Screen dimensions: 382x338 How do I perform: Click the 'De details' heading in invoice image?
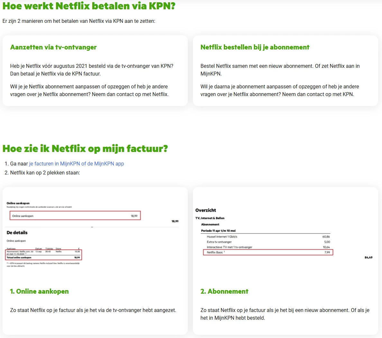[17, 233]
